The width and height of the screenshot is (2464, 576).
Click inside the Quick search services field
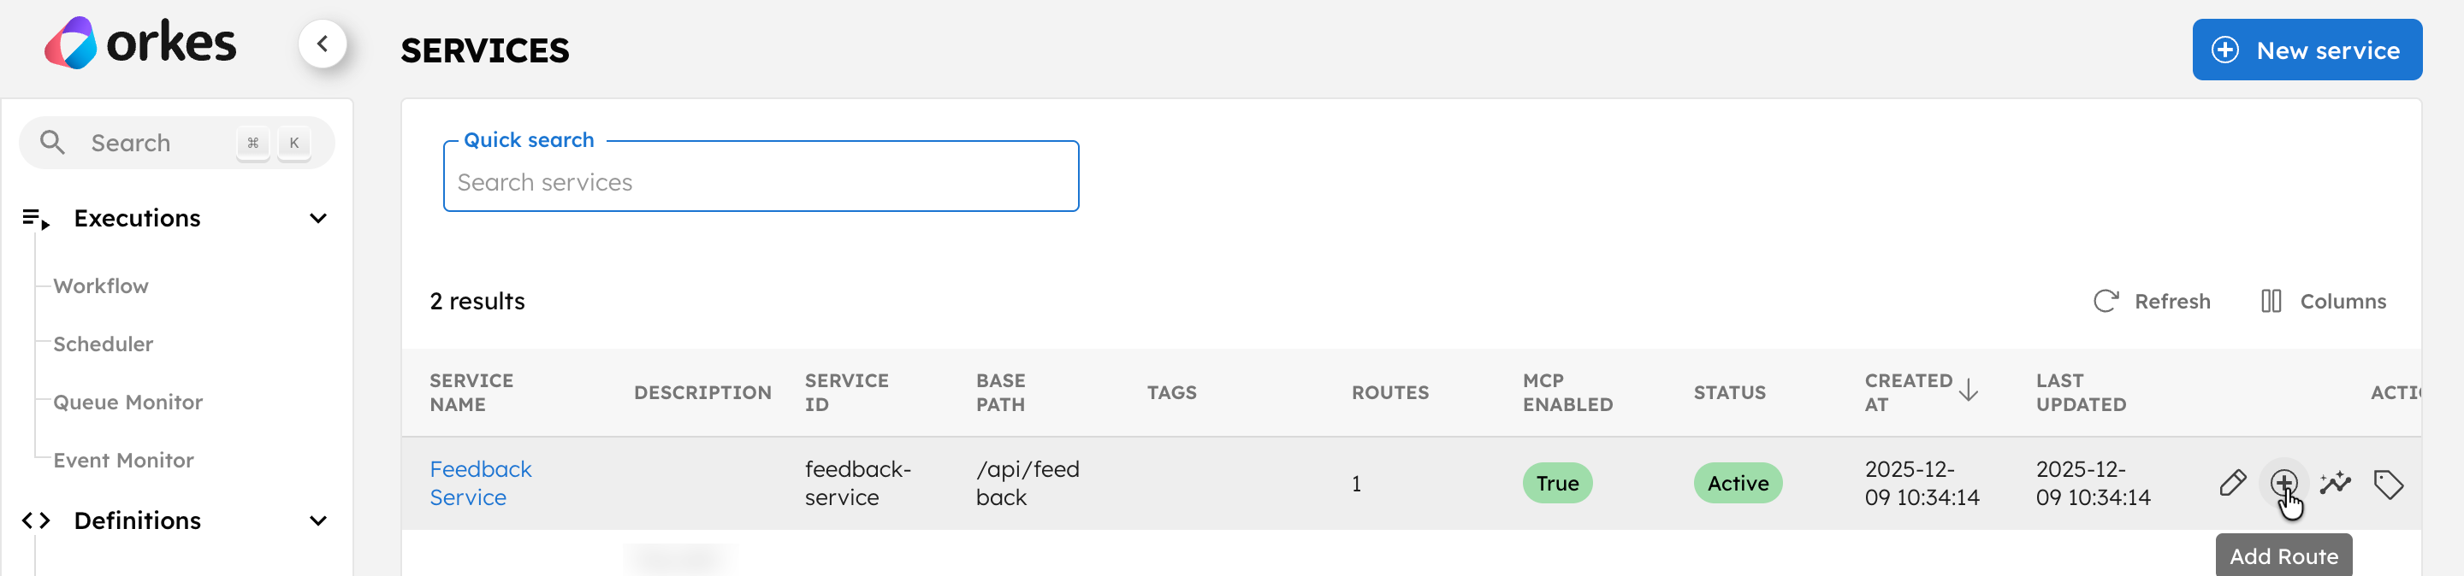[761, 181]
